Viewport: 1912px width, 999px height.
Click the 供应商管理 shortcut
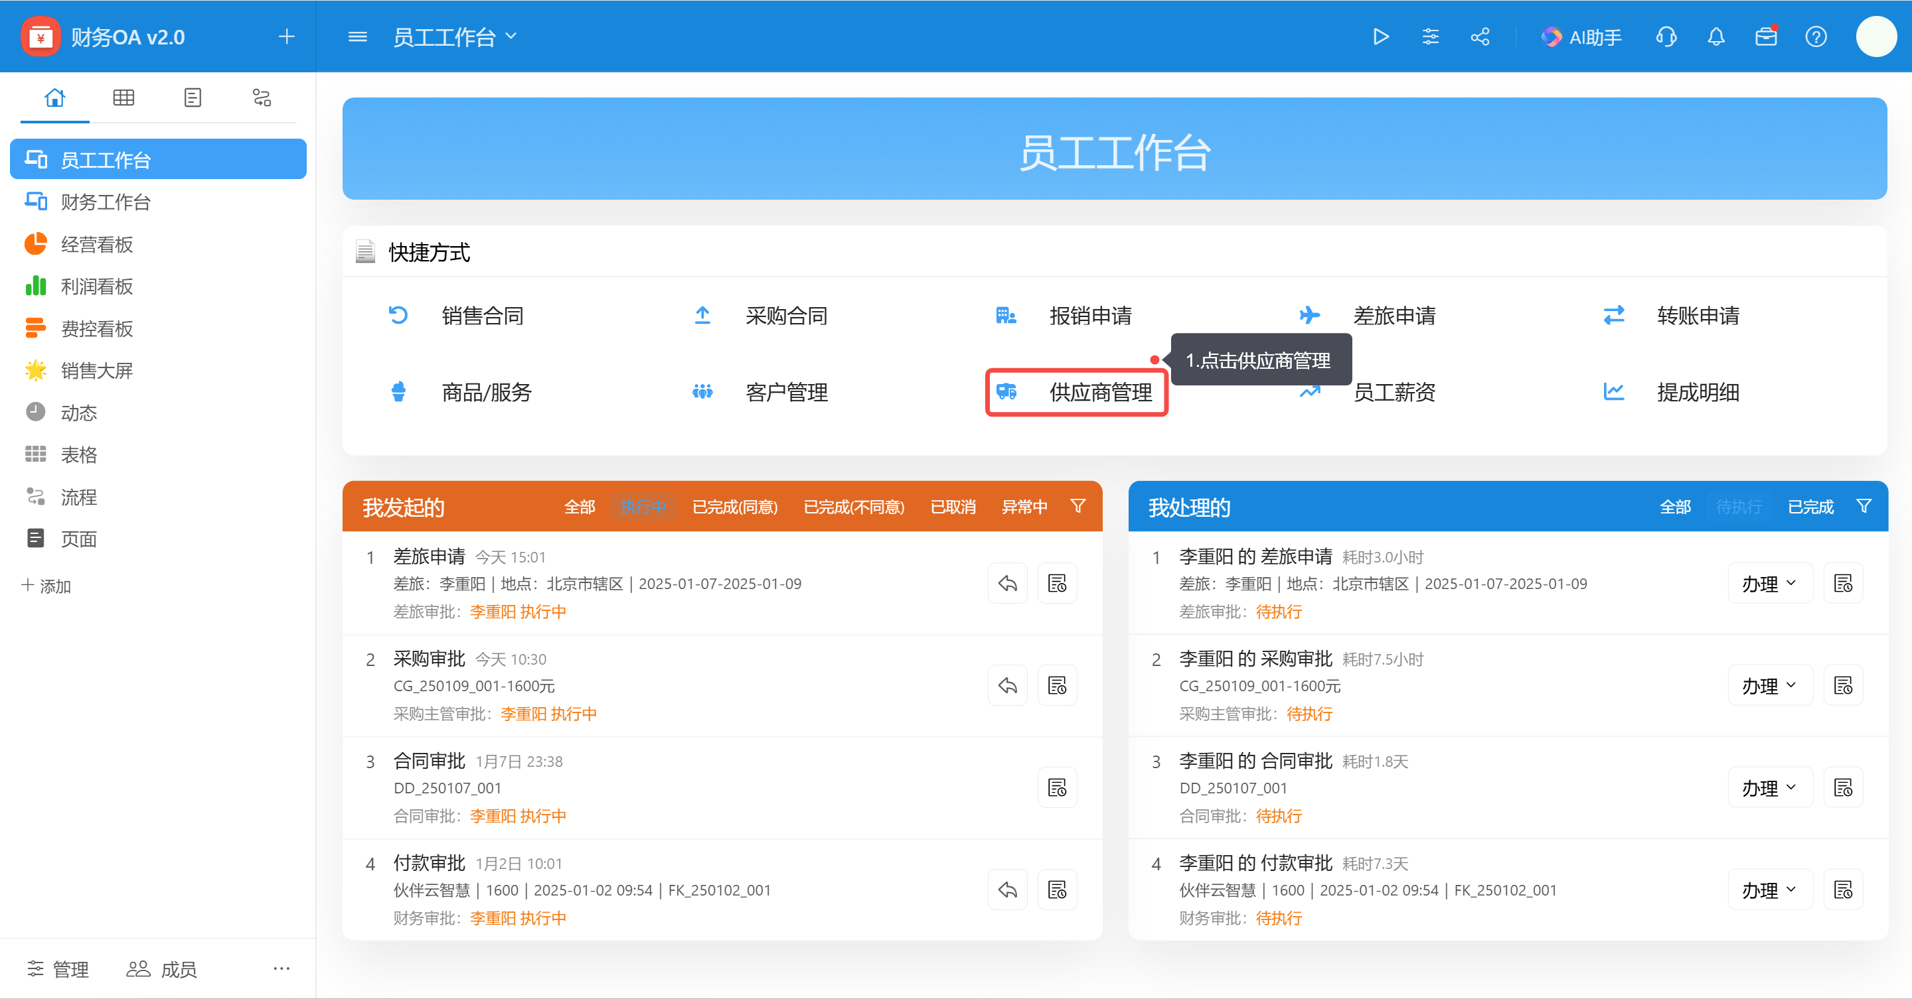point(1076,391)
